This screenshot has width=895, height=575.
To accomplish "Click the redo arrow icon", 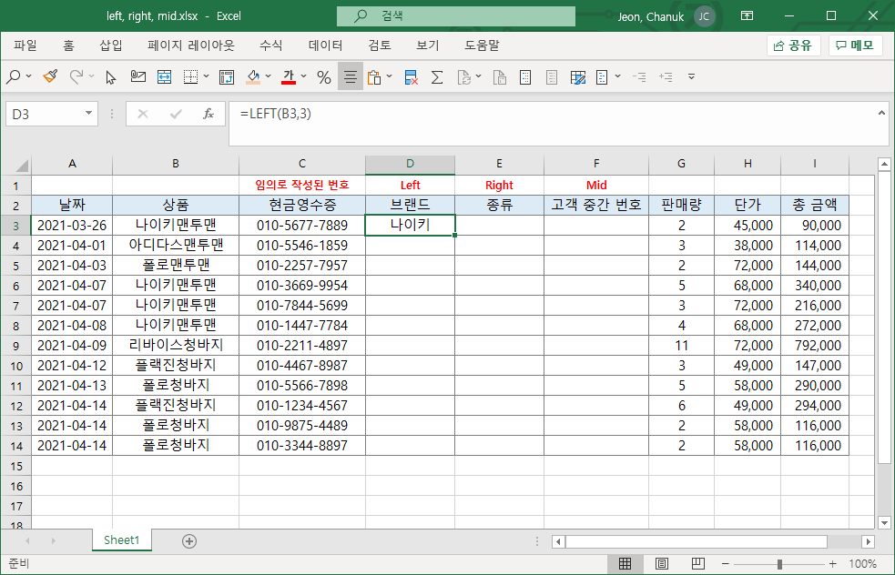I will click(x=76, y=77).
